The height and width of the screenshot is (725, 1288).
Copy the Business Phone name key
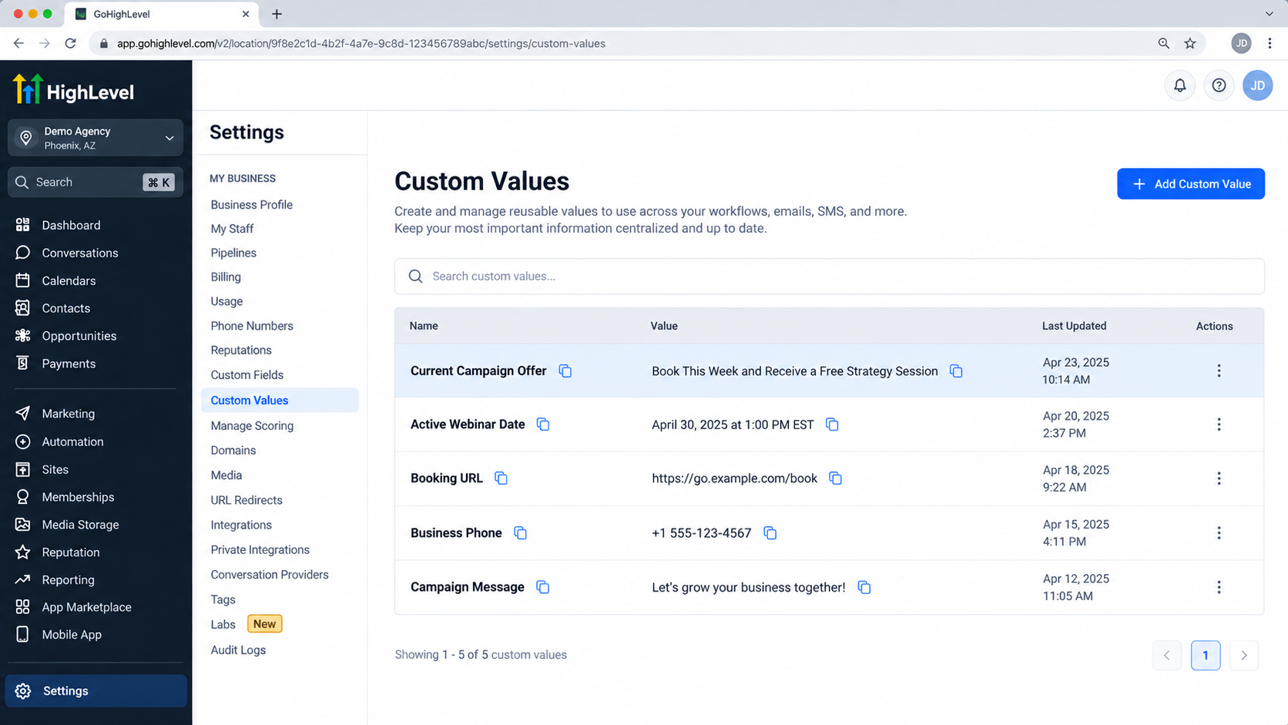(520, 533)
